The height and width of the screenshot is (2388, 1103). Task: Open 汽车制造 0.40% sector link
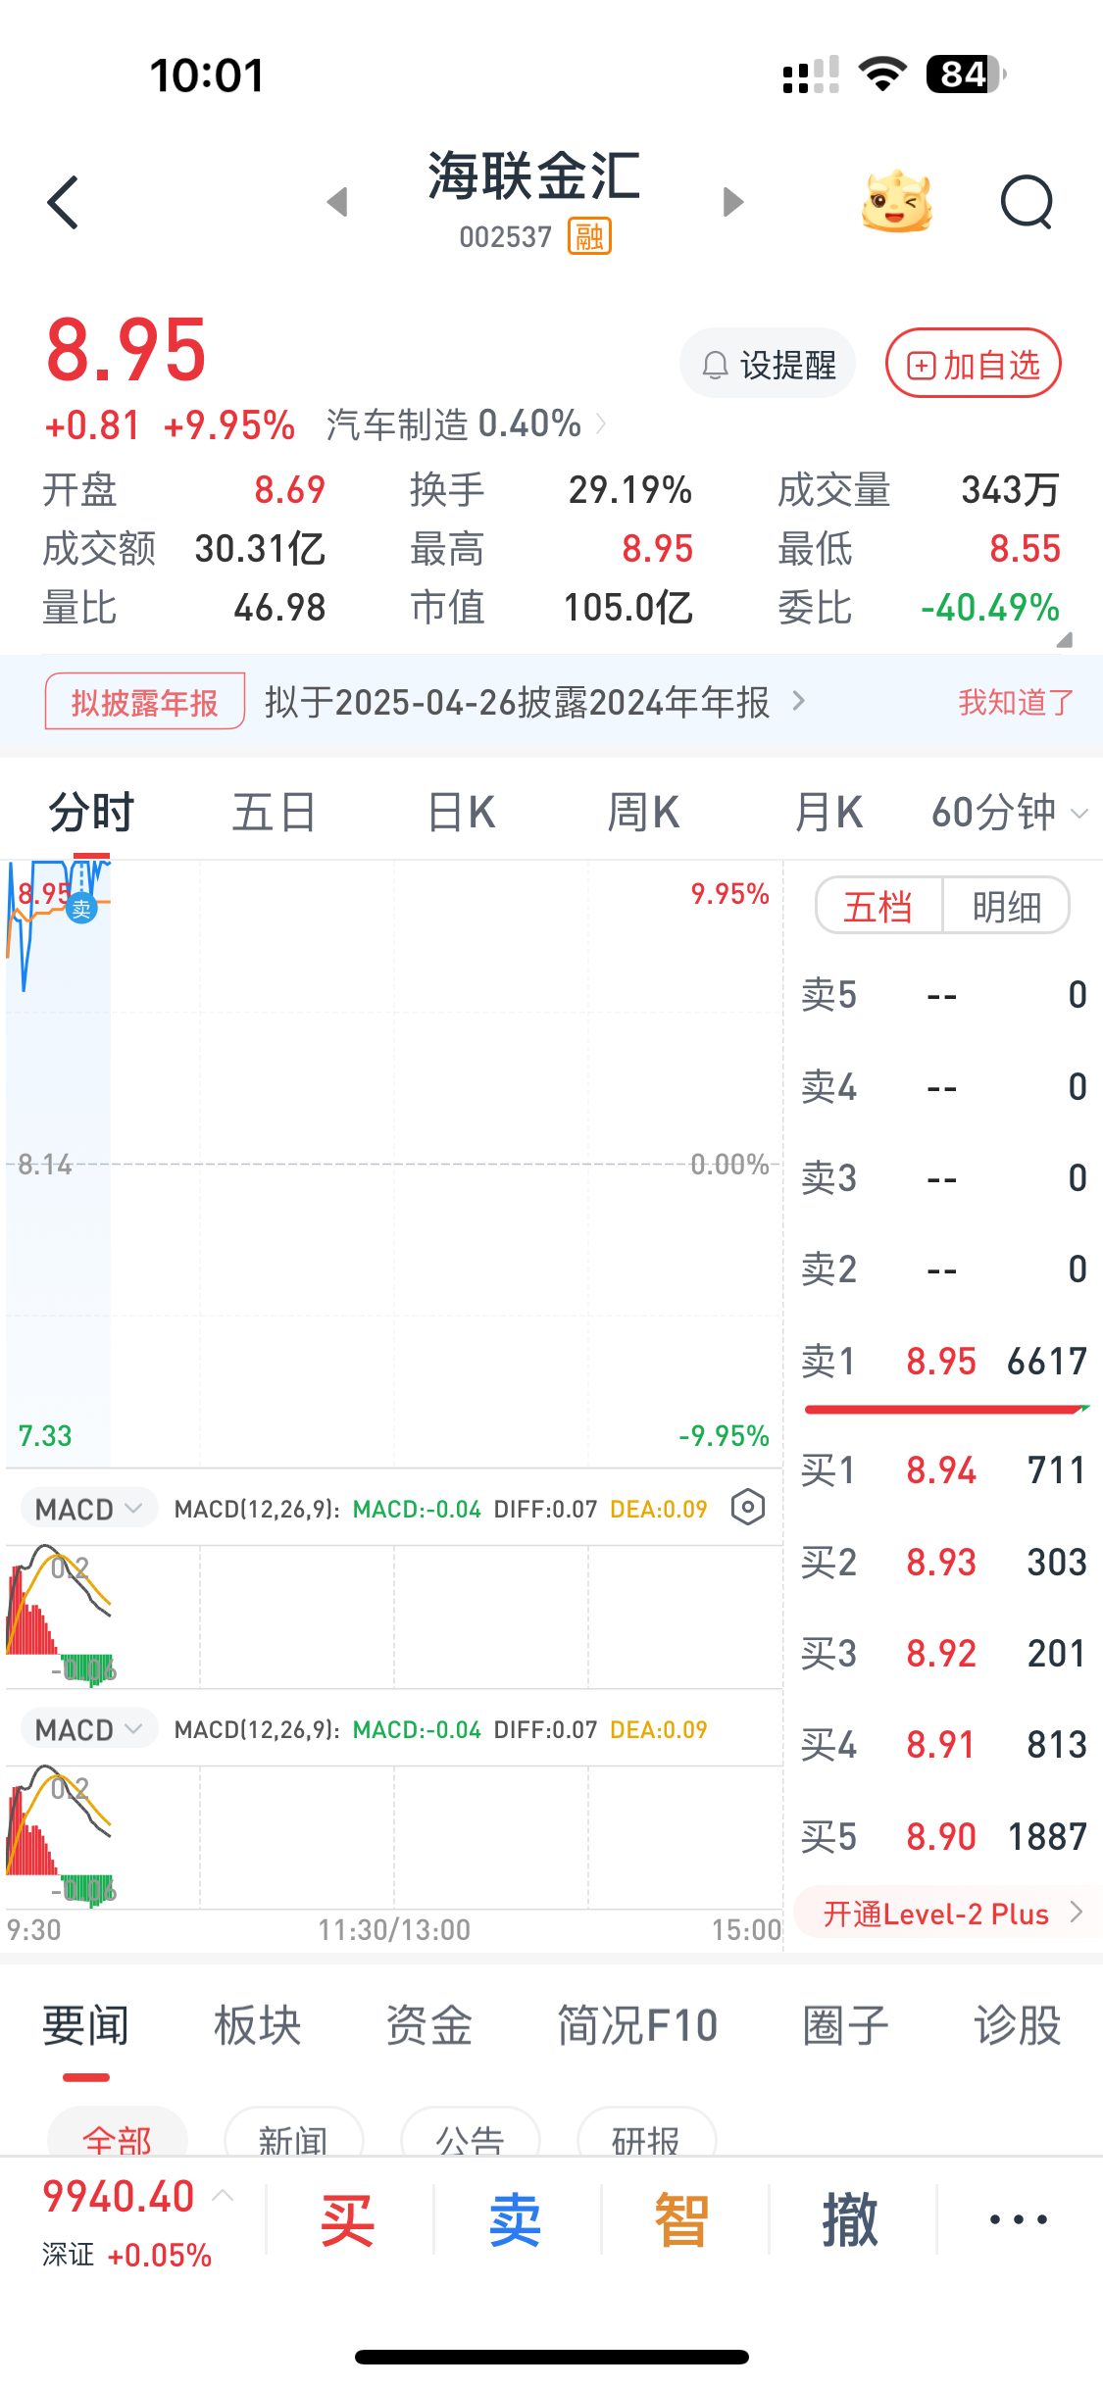click(x=466, y=424)
